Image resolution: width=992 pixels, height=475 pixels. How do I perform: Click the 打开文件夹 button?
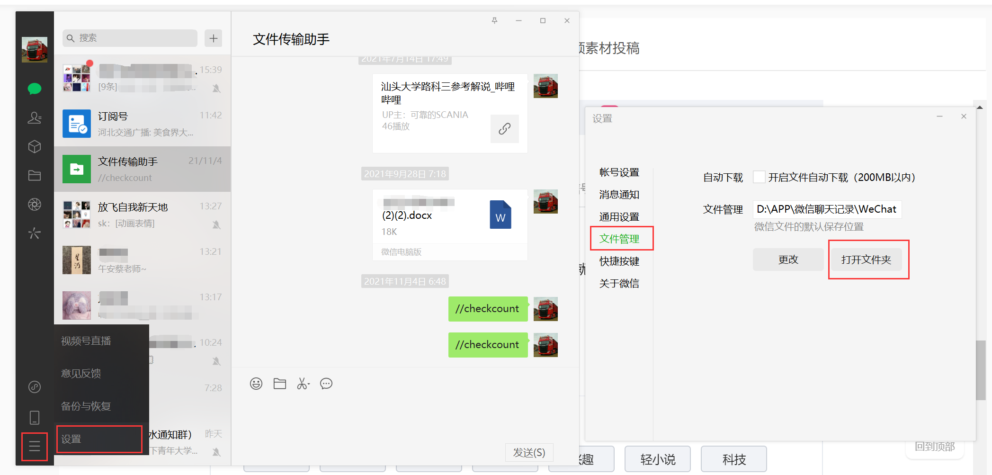(x=867, y=260)
